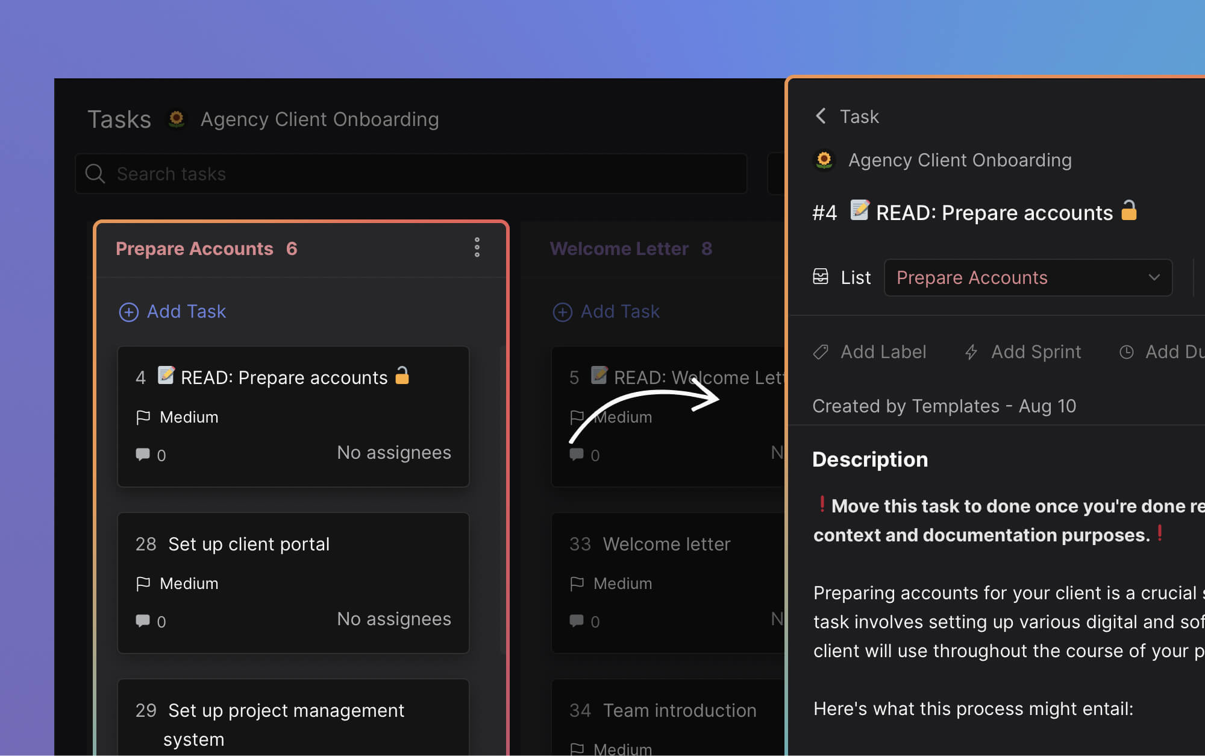
Task: Open the Welcome Letter column header
Action: (x=619, y=248)
